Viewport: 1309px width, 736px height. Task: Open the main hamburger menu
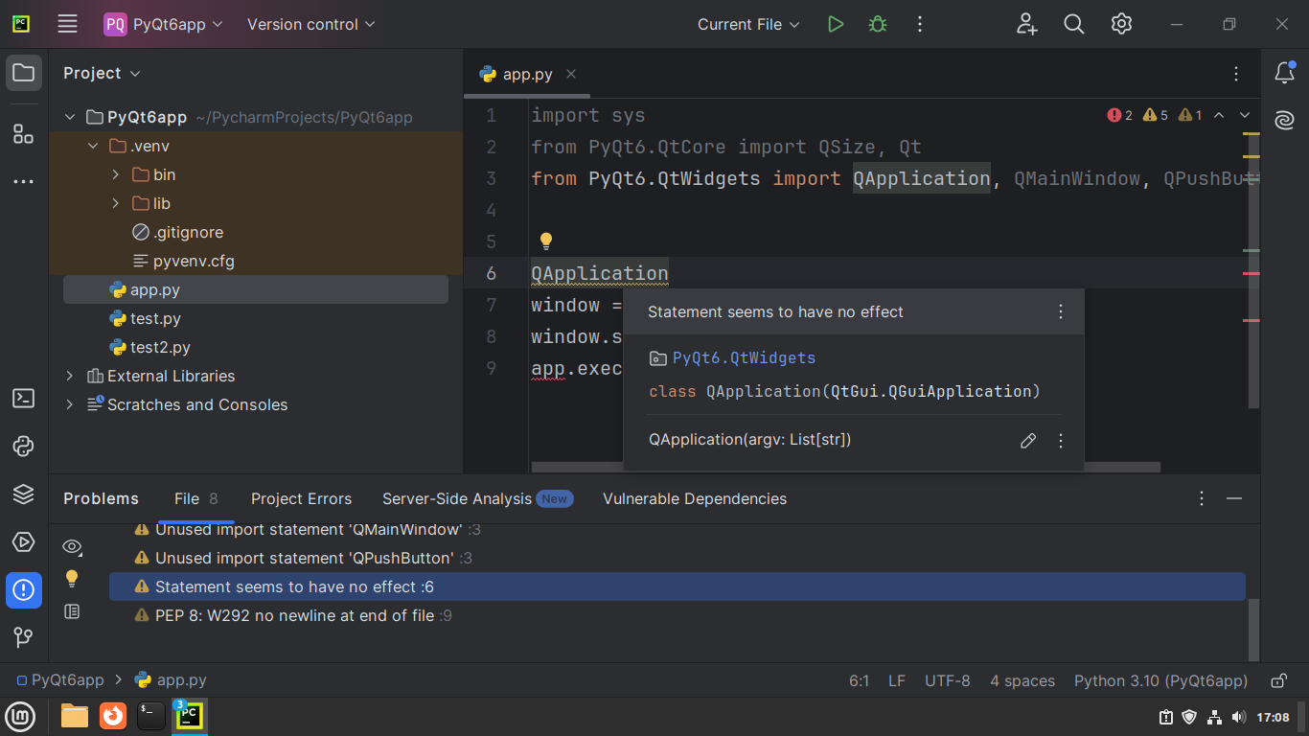tap(67, 24)
